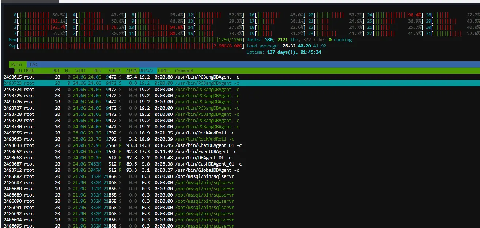Viewport: 480px width, 228px height.
Task: Click the Swp meter bar showing 7.98G/8.00G
Action: click(126, 46)
